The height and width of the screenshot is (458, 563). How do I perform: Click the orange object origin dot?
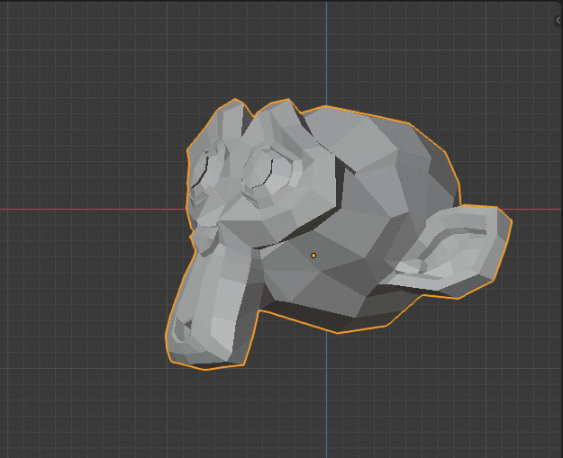(313, 256)
